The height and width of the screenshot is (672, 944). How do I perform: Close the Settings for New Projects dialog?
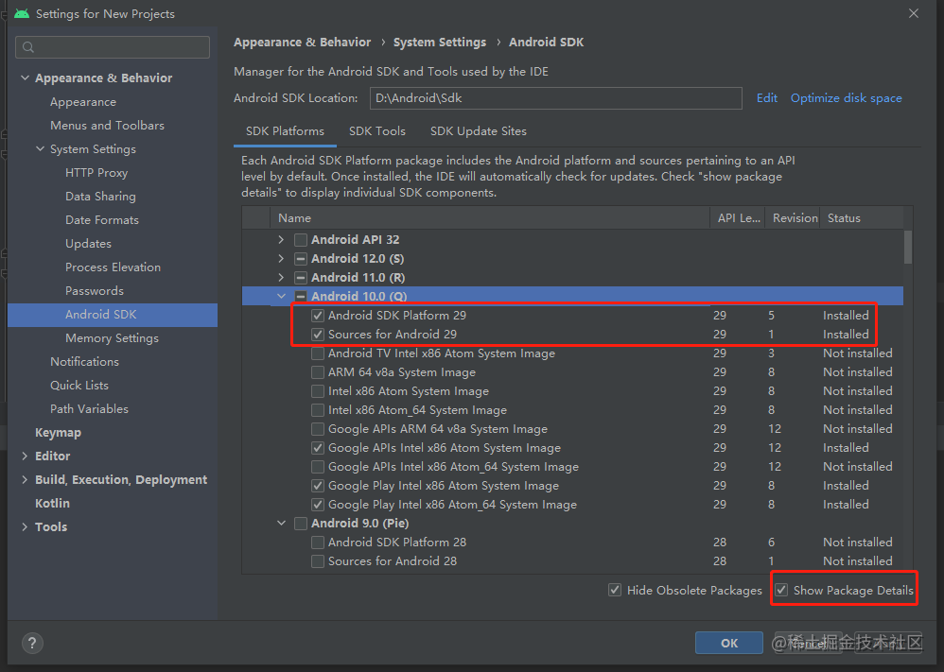coord(914,13)
